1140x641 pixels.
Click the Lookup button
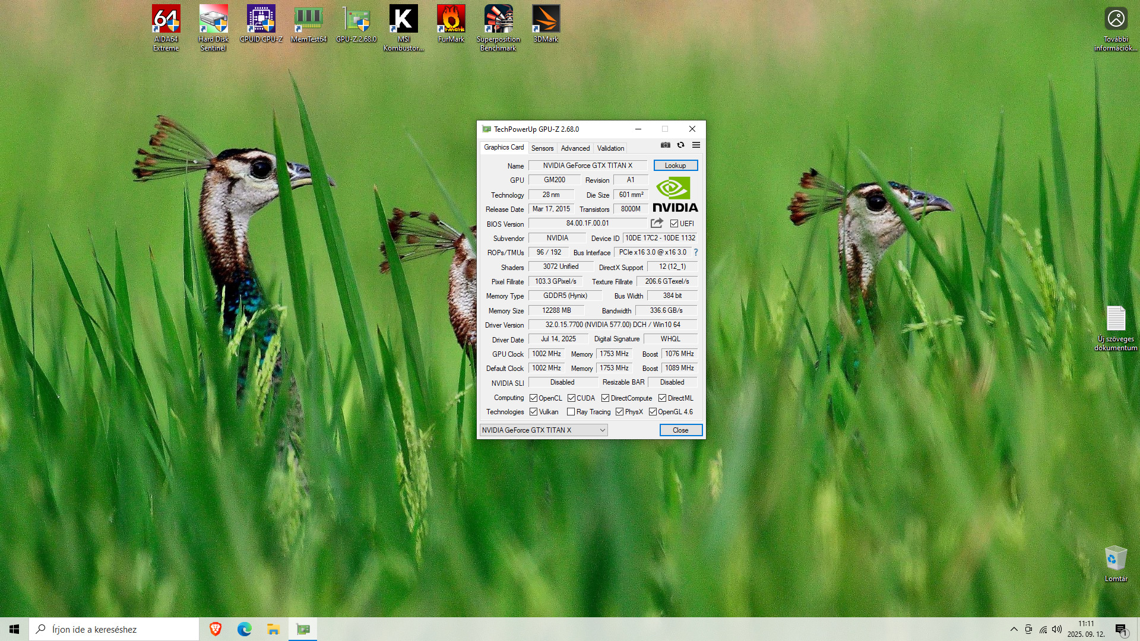pos(675,166)
